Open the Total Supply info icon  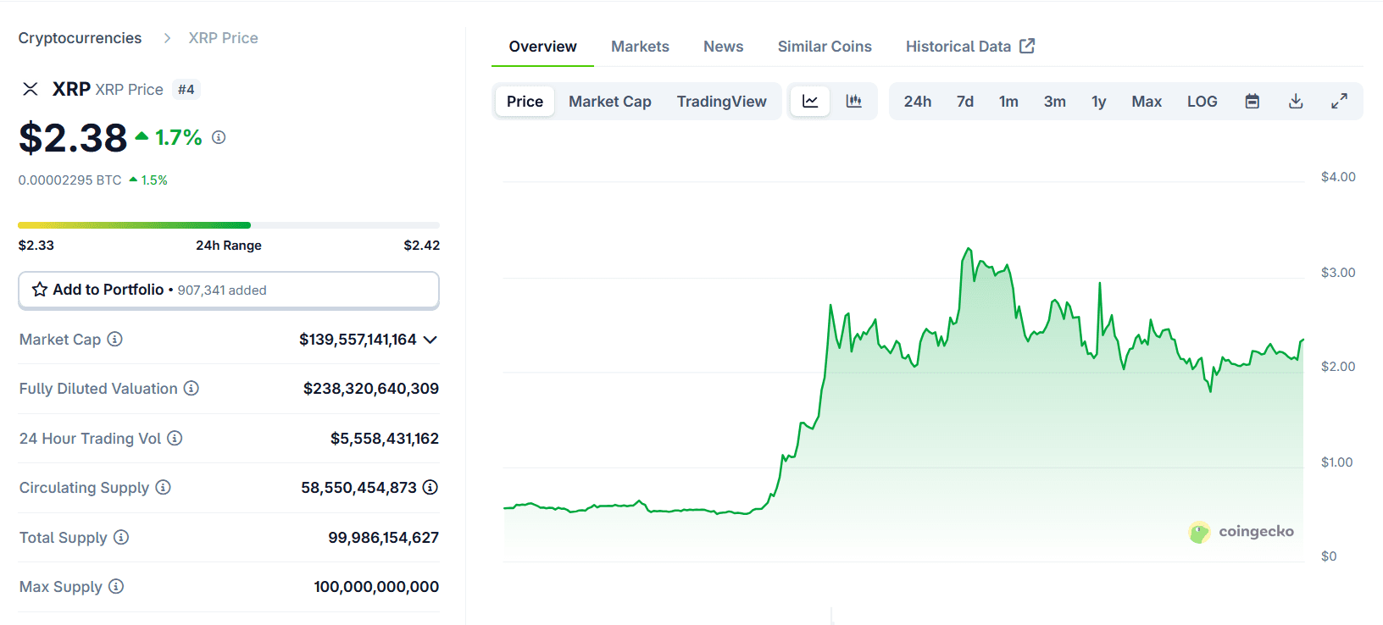121,537
